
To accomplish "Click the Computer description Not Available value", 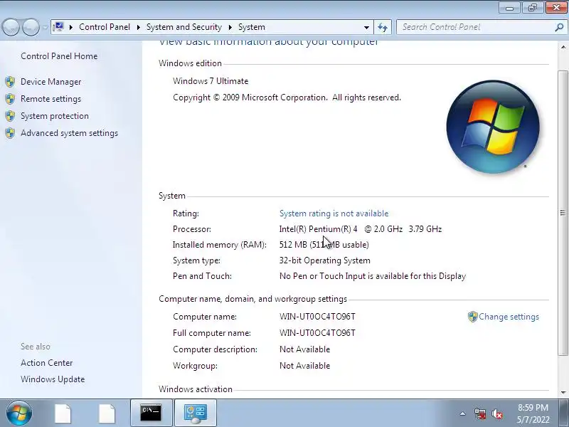I will (305, 349).
